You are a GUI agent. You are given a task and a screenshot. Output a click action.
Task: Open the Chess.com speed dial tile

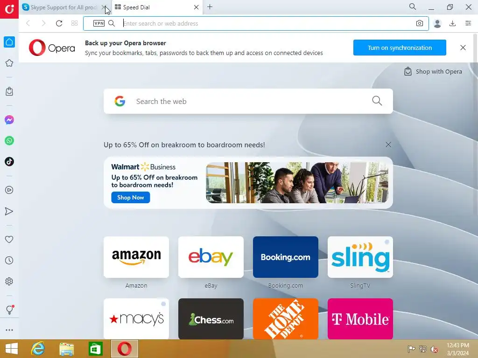tap(211, 319)
